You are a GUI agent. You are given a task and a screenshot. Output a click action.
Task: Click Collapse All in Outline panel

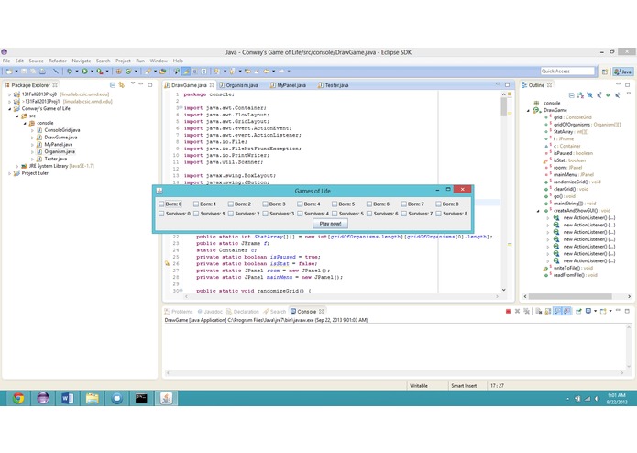point(572,95)
